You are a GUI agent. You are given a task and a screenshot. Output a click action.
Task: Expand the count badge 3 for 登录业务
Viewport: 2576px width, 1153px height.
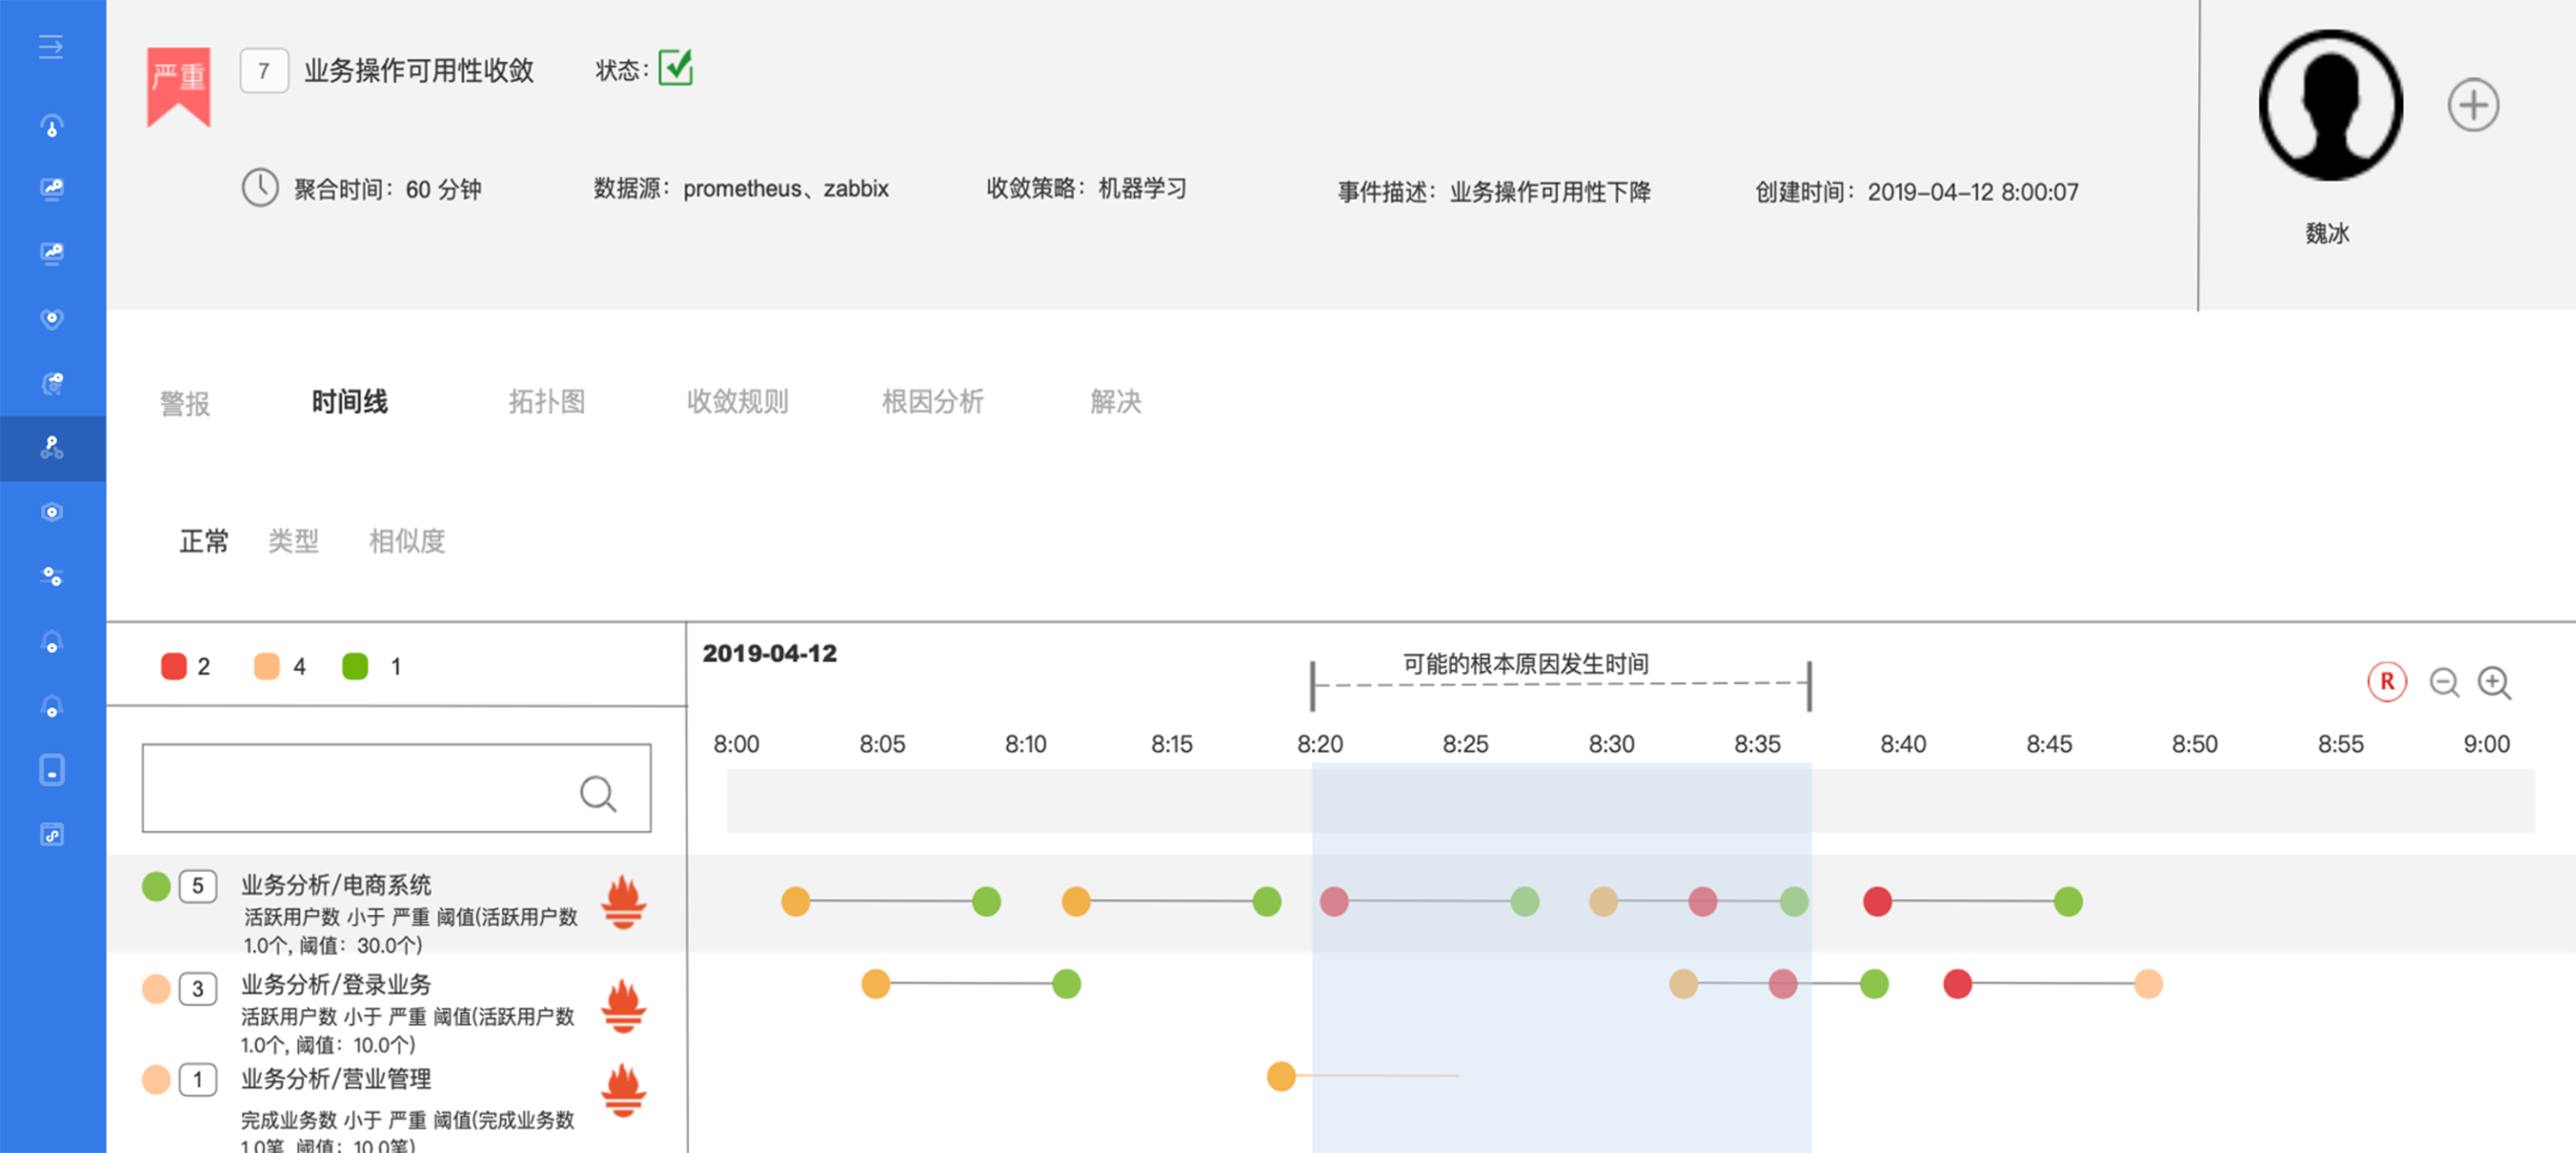[x=198, y=989]
